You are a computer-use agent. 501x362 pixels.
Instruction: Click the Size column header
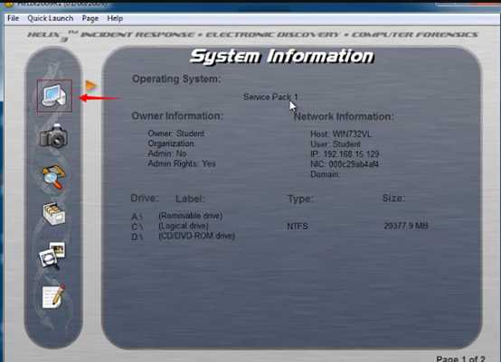393,199
